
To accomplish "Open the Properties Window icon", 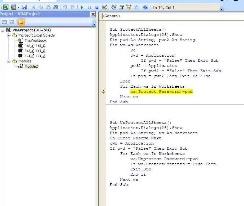I will pyautogui.click(x=121, y=7).
